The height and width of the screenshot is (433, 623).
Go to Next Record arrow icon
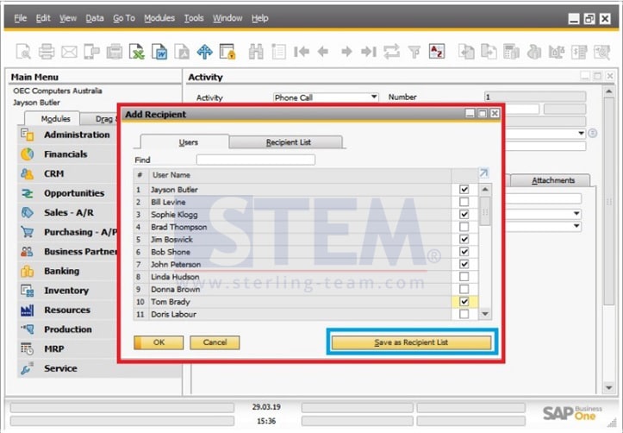(x=346, y=51)
